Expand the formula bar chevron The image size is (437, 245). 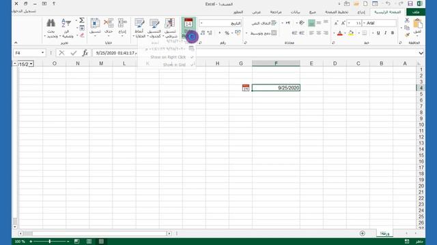point(421,53)
